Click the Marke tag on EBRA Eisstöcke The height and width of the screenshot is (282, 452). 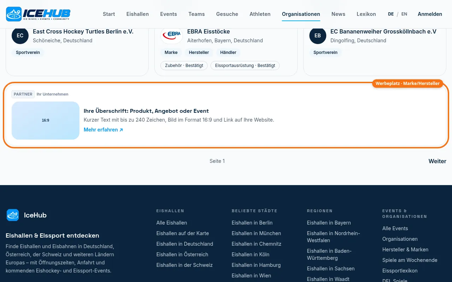click(x=171, y=53)
